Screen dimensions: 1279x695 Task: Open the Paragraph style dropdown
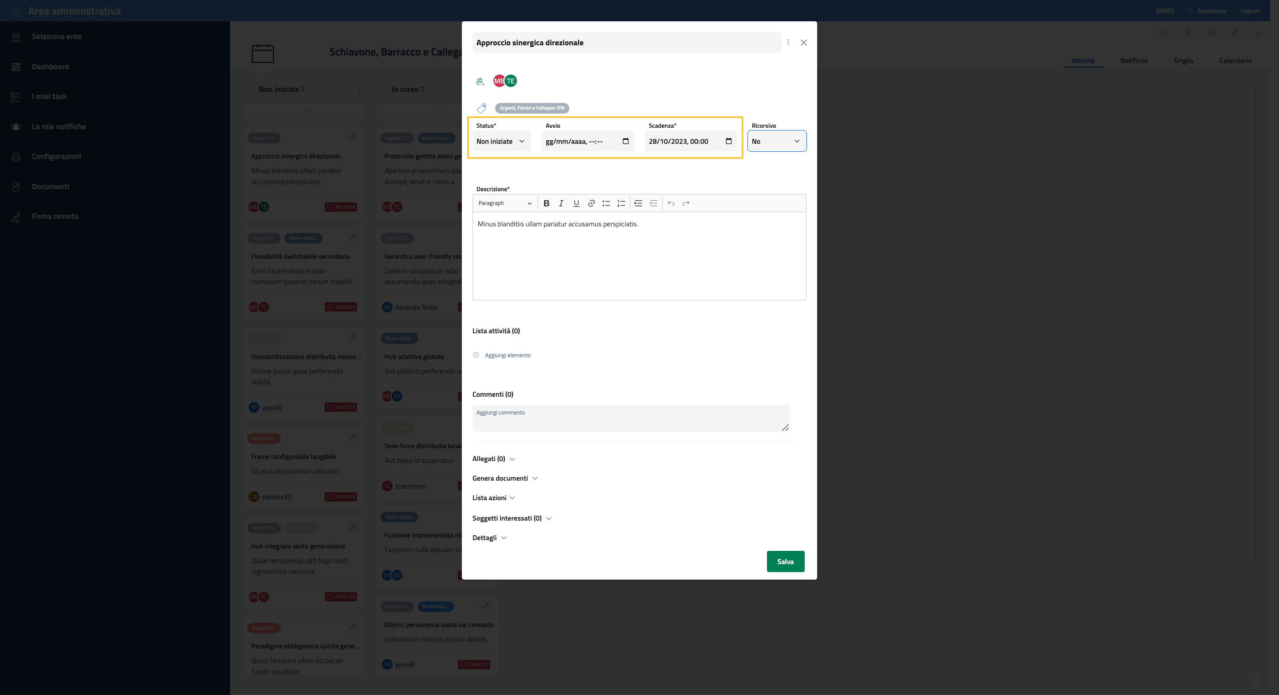(504, 203)
